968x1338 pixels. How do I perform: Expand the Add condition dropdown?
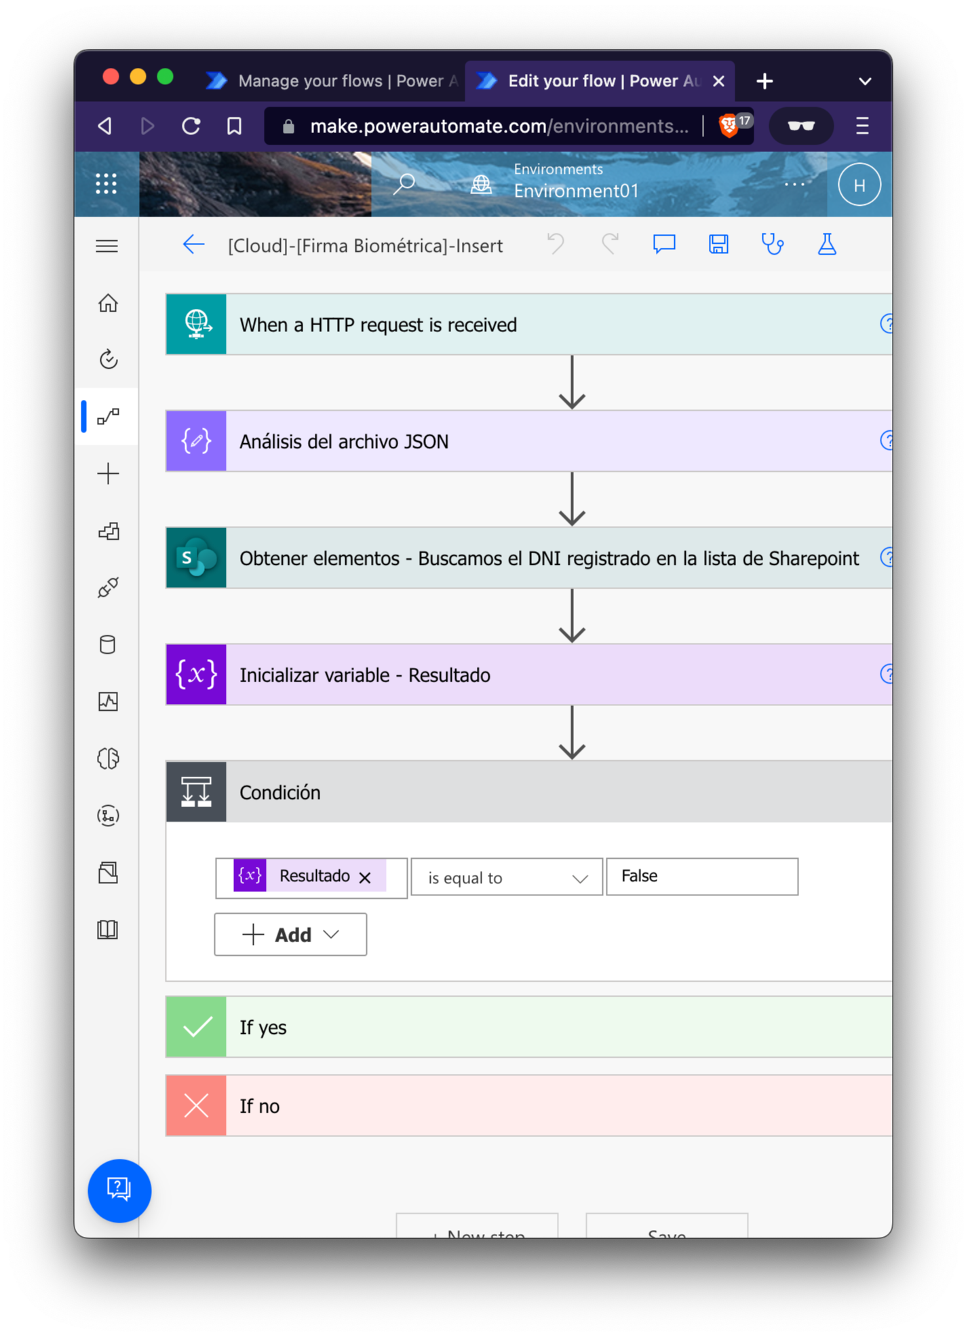click(290, 935)
